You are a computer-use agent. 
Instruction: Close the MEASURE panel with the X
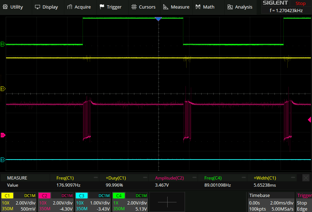(306, 178)
